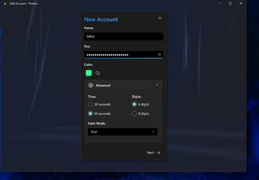Reveal the key with the eye icon

[159, 54]
